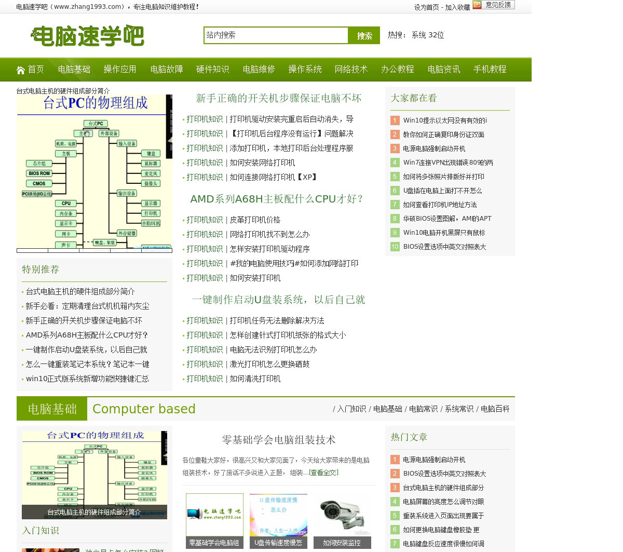The height and width of the screenshot is (552, 623).
Task: Click the 加入收藏 link at top
Action: click(x=457, y=7)
